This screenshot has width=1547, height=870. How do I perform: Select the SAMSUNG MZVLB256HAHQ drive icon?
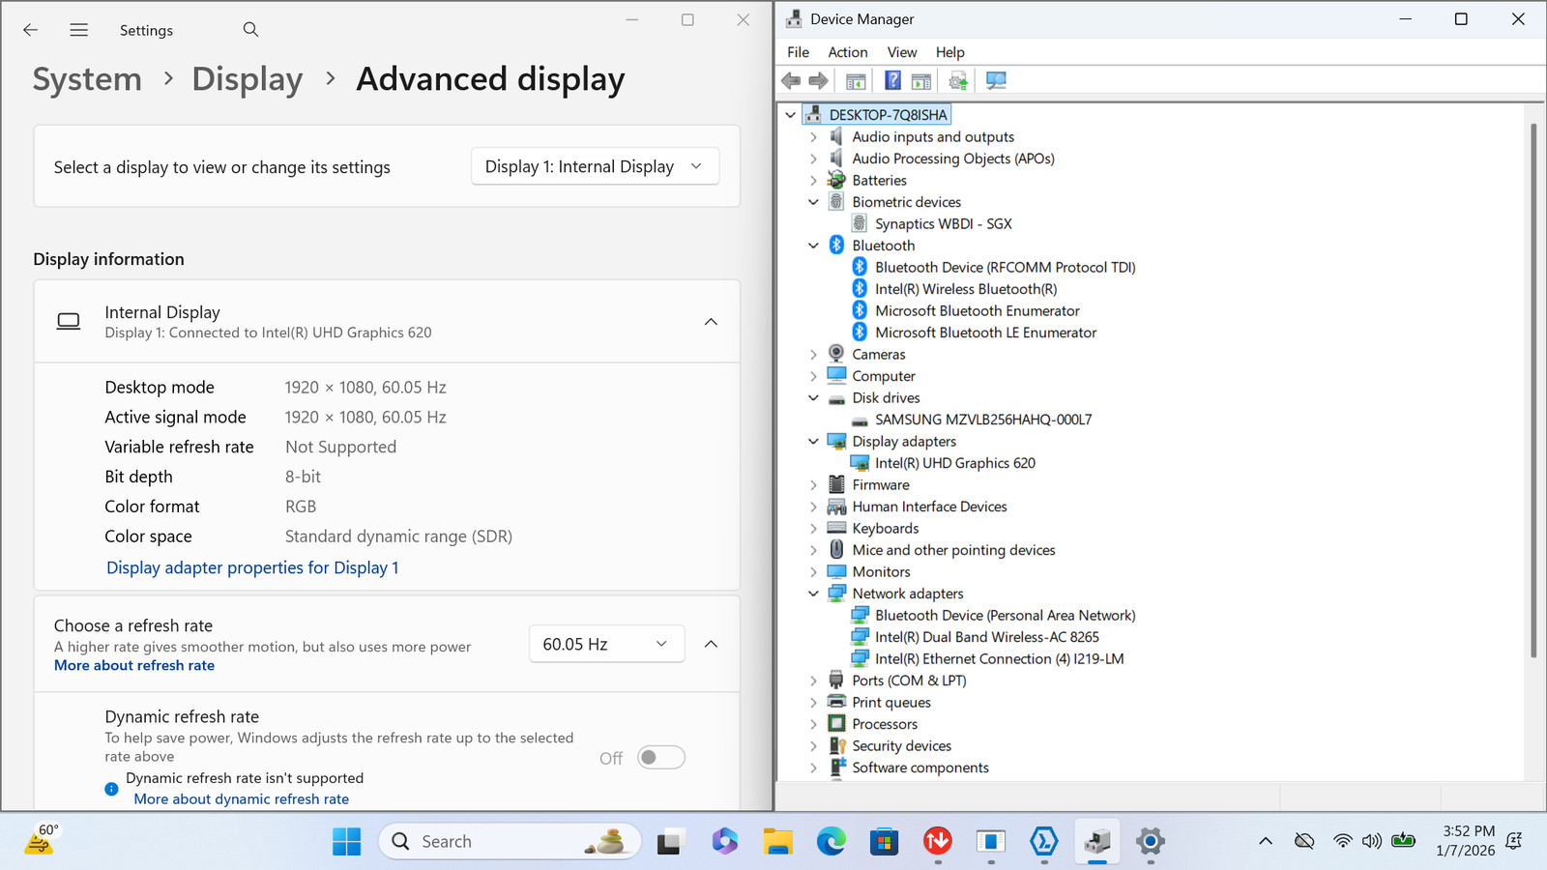[x=860, y=420]
